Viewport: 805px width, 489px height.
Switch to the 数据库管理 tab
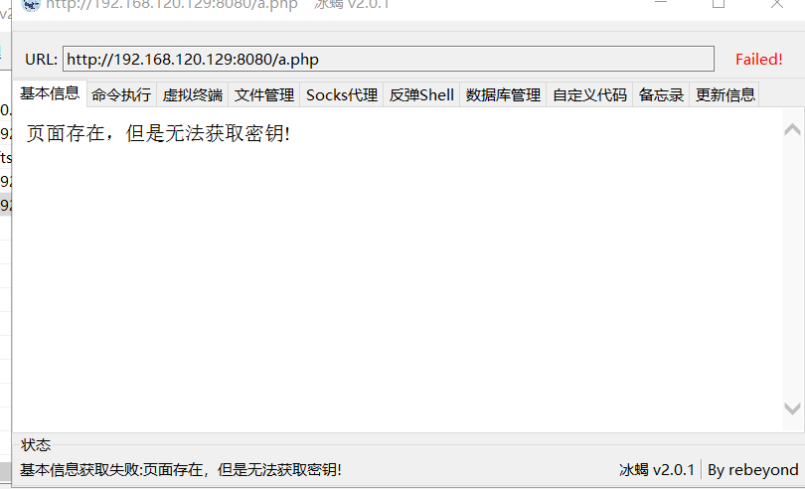point(503,95)
